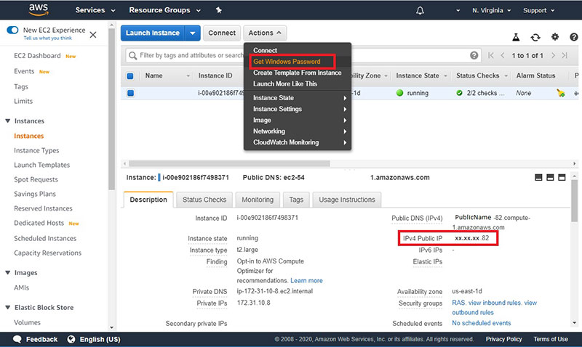
Task: Select the Description tab
Action: pyautogui.click(x=148, y=200)
